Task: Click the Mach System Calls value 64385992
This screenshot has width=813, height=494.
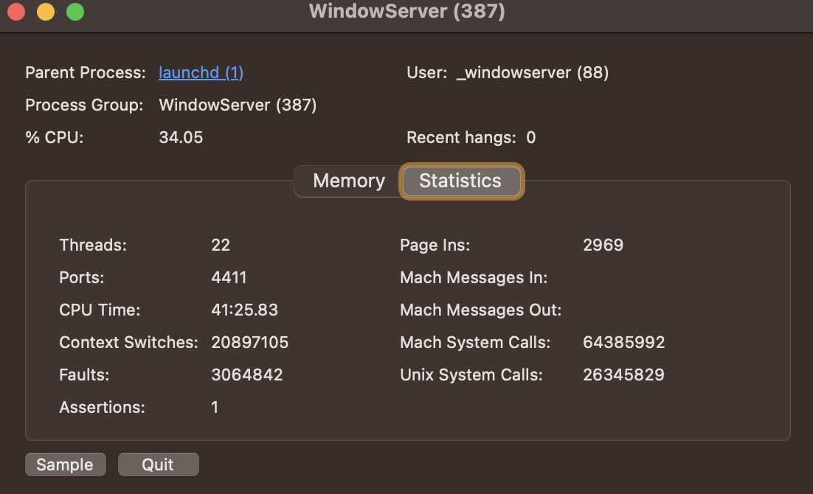Action: coord(623,343)
